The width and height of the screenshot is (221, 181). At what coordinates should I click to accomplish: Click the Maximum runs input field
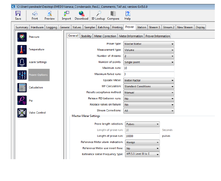[x=149, y=68]
